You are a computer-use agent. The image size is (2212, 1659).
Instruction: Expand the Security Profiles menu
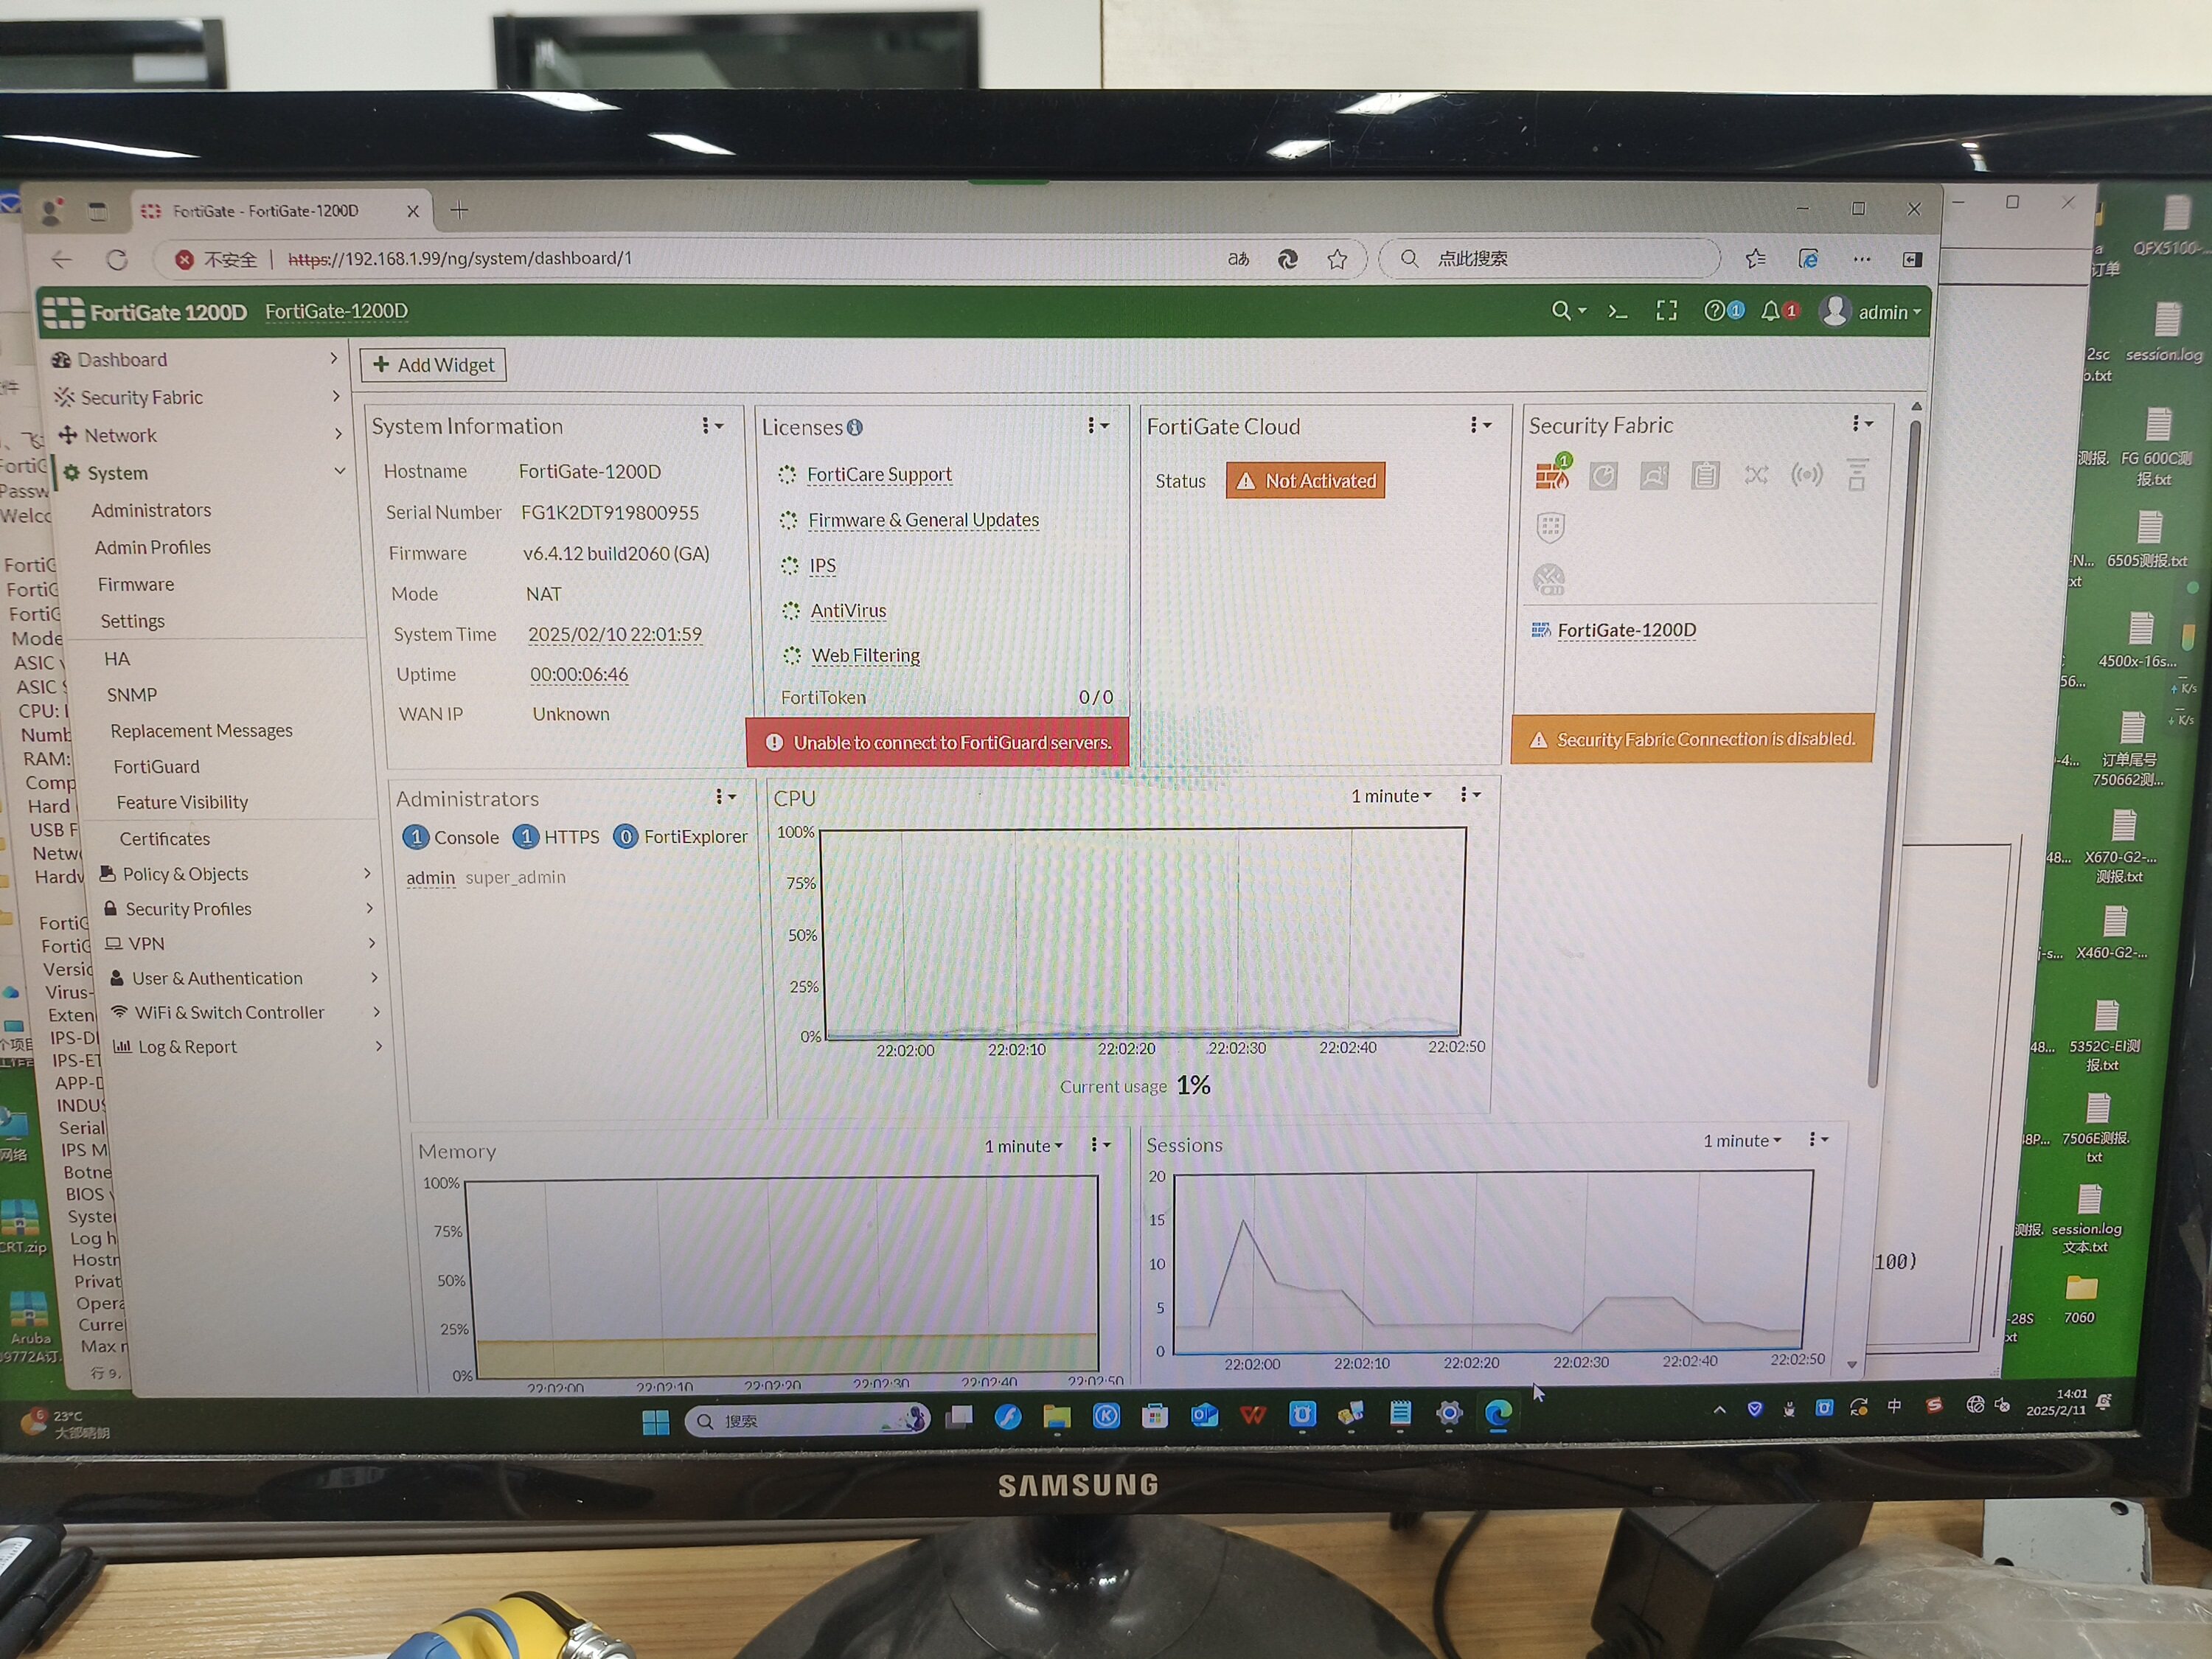tap(239, 909)
